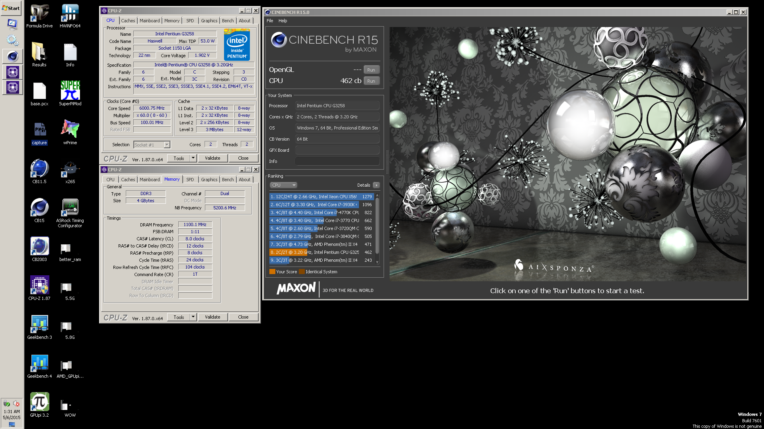Run the CPU test in Cinebench
This screenshot has height=429, width=764.
(371, 81)
